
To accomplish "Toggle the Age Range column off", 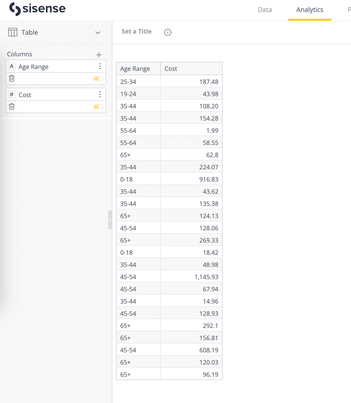I will [98, 79].
